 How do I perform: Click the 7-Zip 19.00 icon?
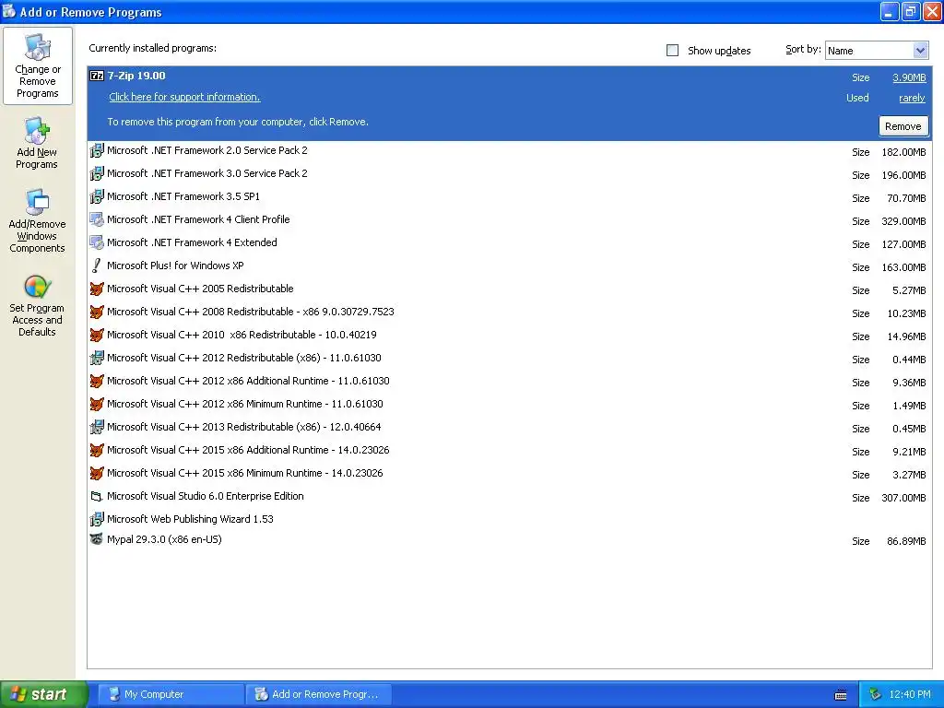pos(96,76)
